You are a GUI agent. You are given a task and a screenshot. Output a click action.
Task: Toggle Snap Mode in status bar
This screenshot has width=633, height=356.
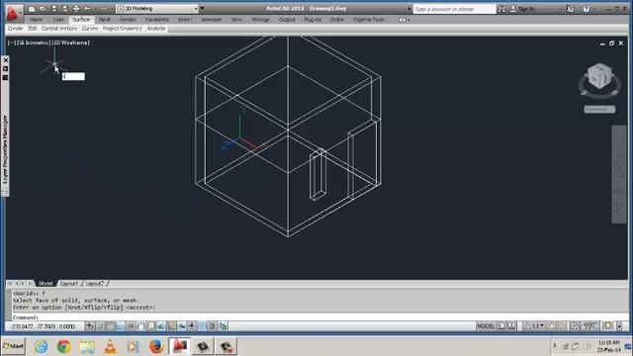pos(100,326)
